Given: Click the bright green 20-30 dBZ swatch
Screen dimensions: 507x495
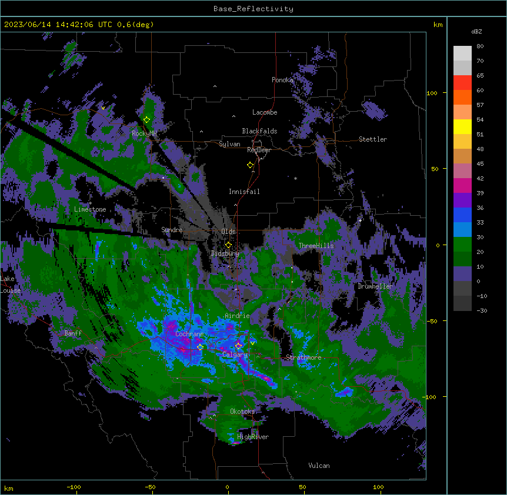Looking at the screenshot, I should 462,245.
